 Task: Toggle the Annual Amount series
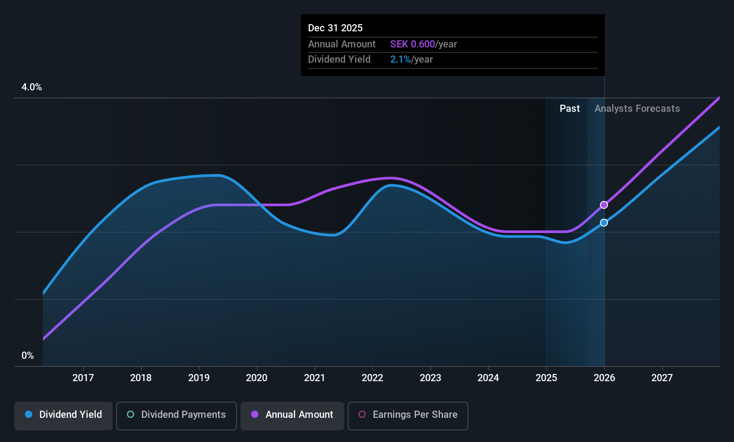pos(292,416)
